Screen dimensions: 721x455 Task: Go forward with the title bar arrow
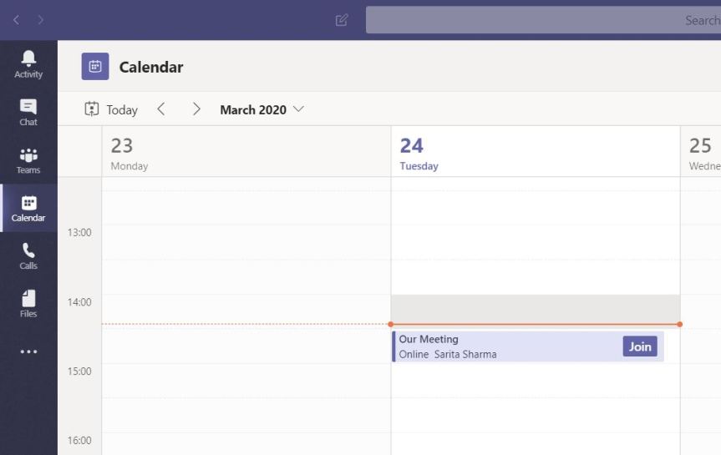click(x=41, y=19)
